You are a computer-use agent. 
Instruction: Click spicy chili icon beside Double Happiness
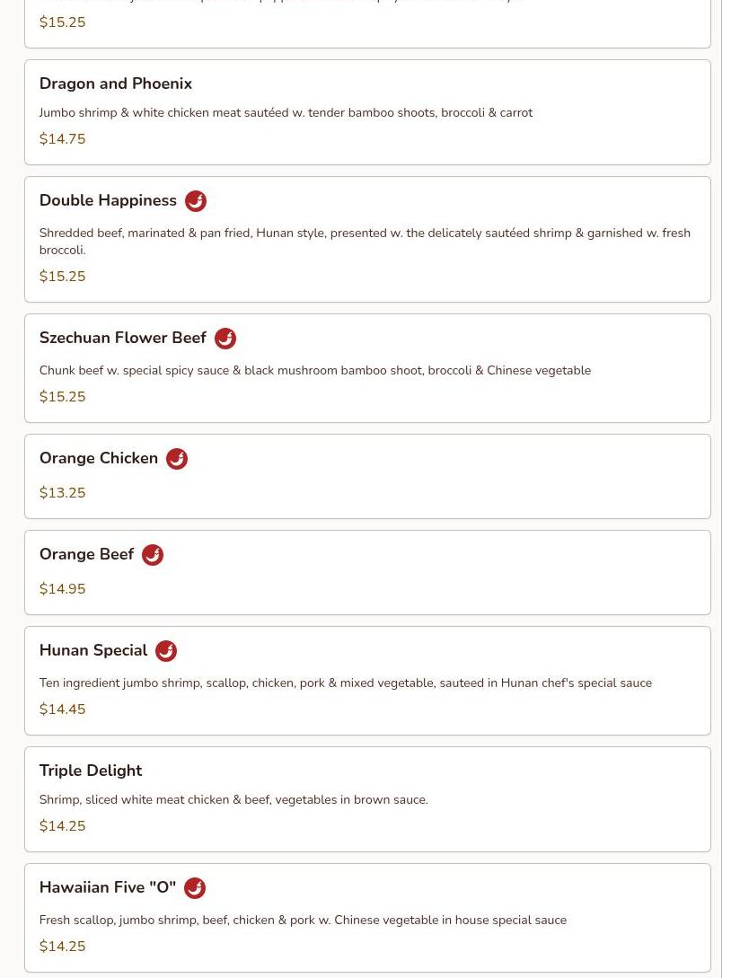196,201
